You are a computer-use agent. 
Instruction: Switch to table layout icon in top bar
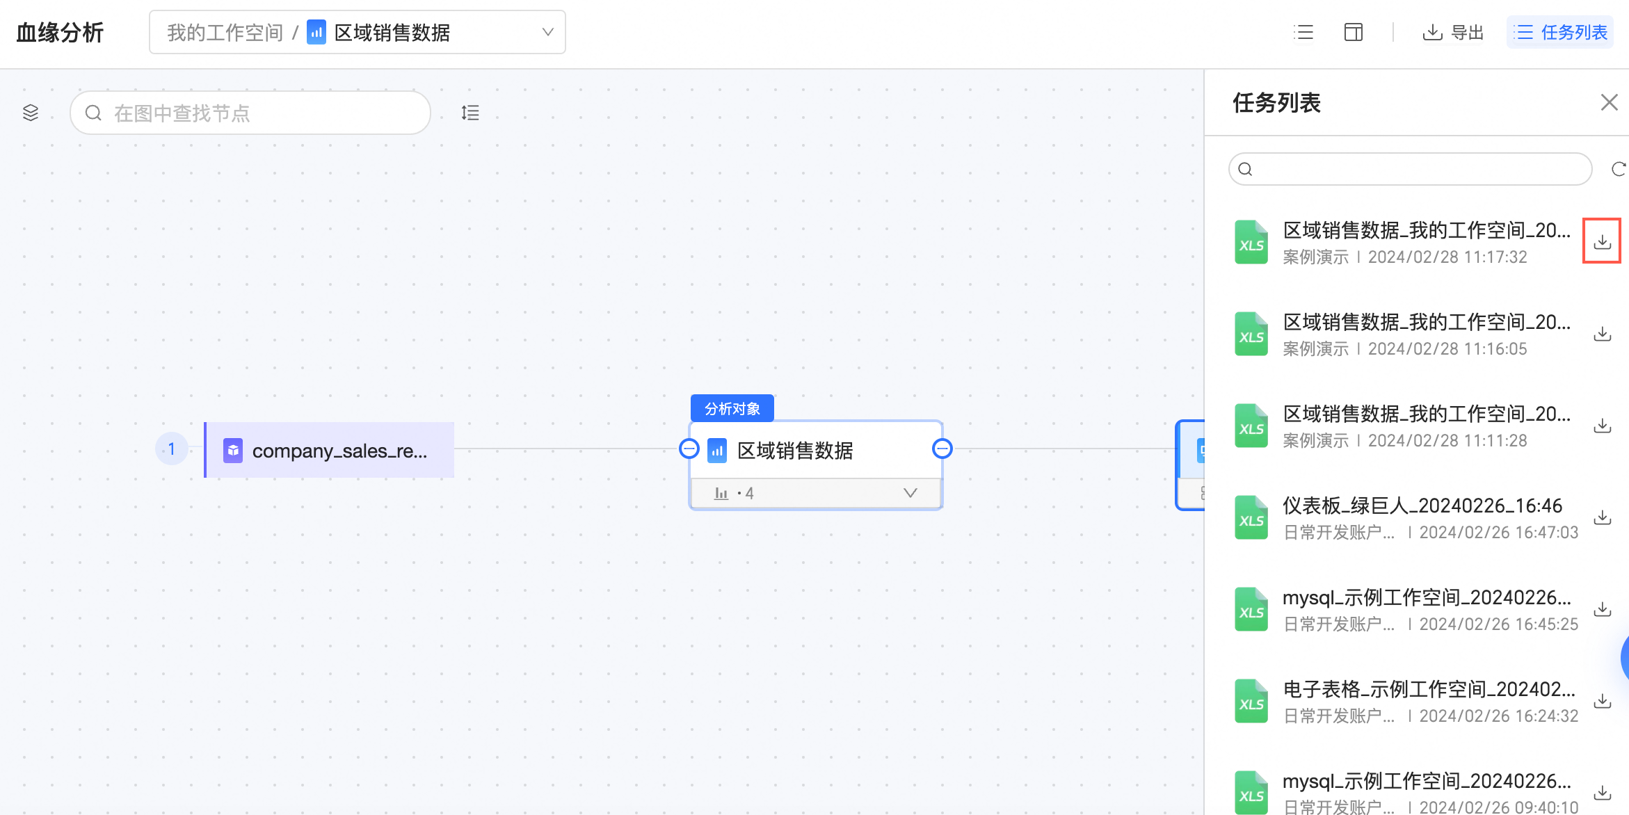click(x=1354, y=33)
